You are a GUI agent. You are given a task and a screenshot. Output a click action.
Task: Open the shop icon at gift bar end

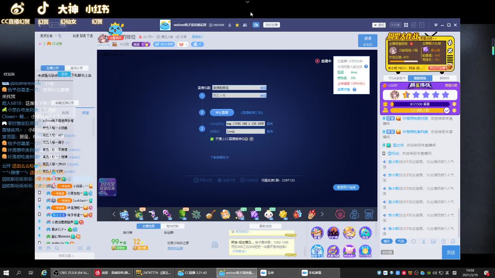click(x=369, y=214)
